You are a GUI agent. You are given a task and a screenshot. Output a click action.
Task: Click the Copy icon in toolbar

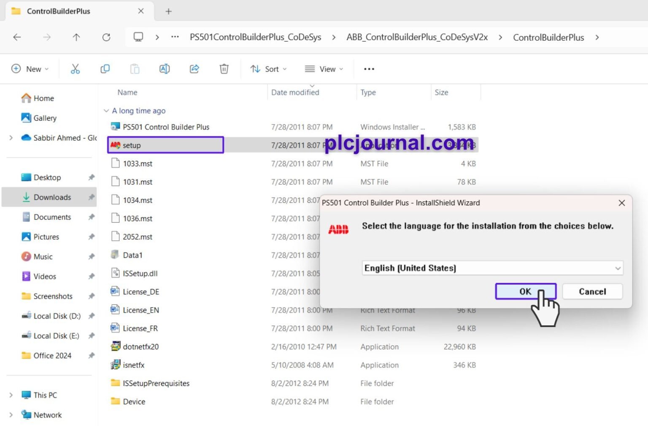point(105,69)
